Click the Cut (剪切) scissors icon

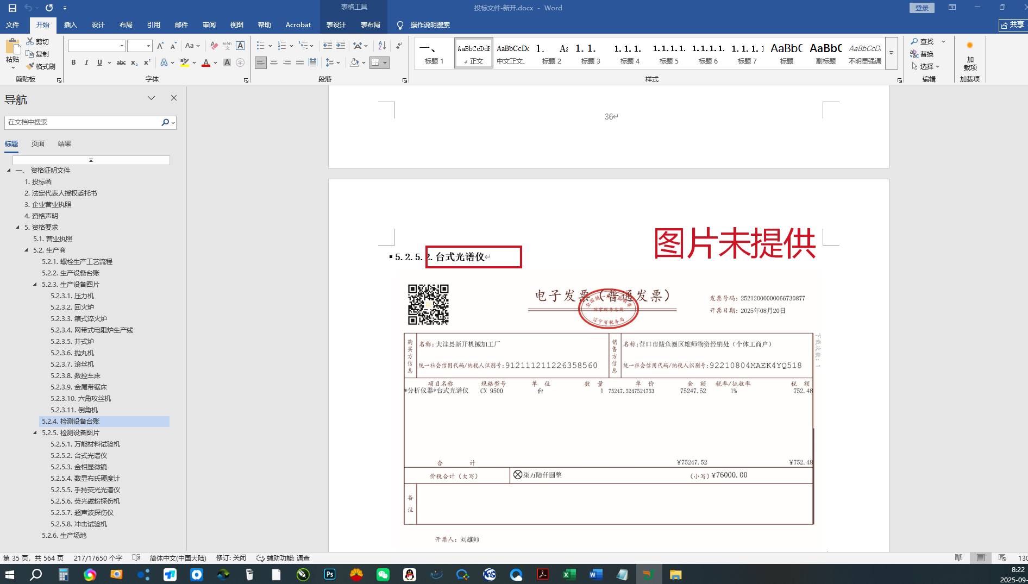click(30, 41)
